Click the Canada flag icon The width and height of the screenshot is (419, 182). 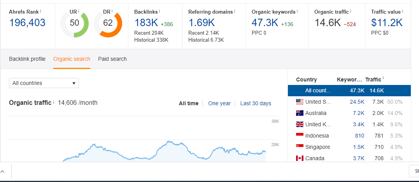coord(300,158)
